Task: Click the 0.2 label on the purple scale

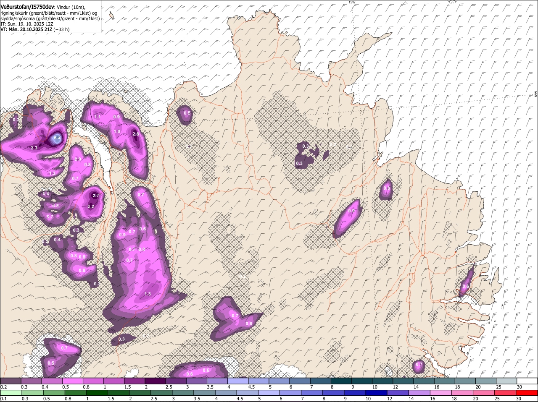Action: click(3, 387)
